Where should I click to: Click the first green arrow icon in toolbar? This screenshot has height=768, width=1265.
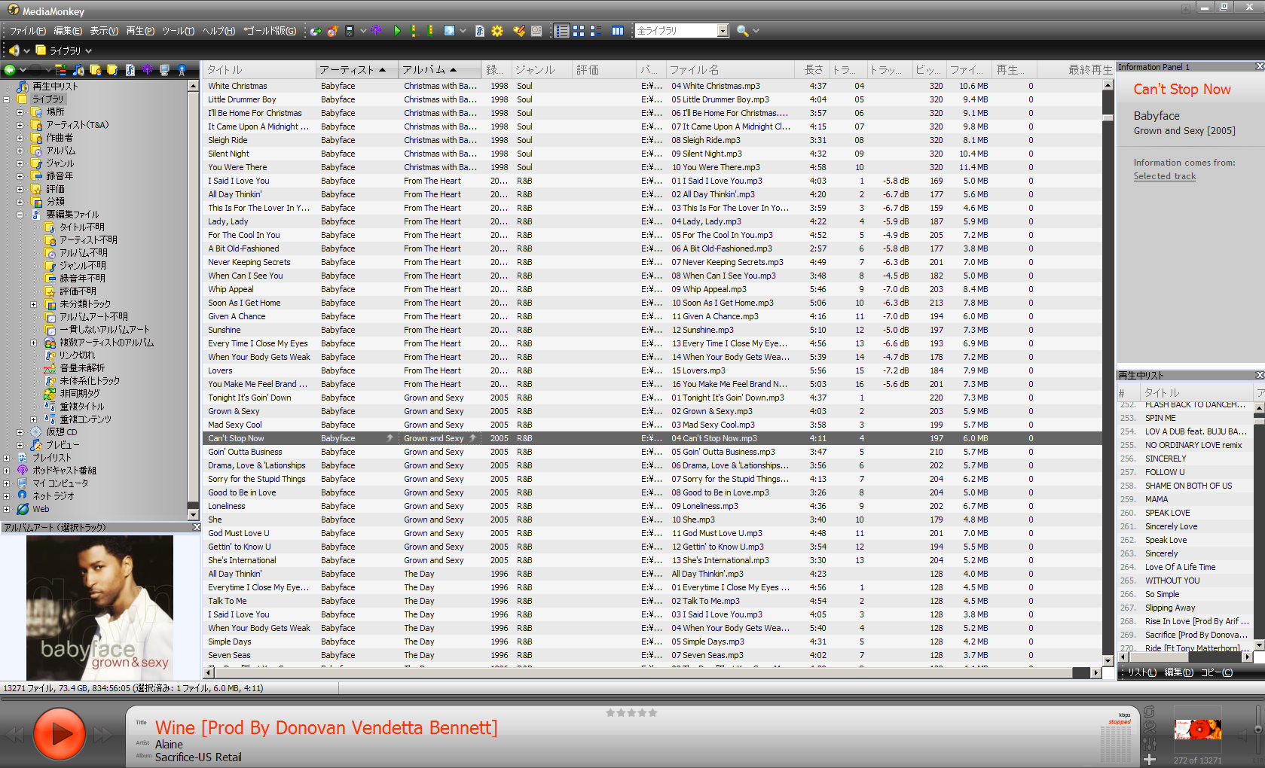tap(315, 31)
